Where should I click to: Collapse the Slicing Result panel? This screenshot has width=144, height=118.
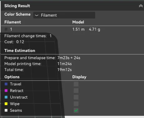coord(141,6)
